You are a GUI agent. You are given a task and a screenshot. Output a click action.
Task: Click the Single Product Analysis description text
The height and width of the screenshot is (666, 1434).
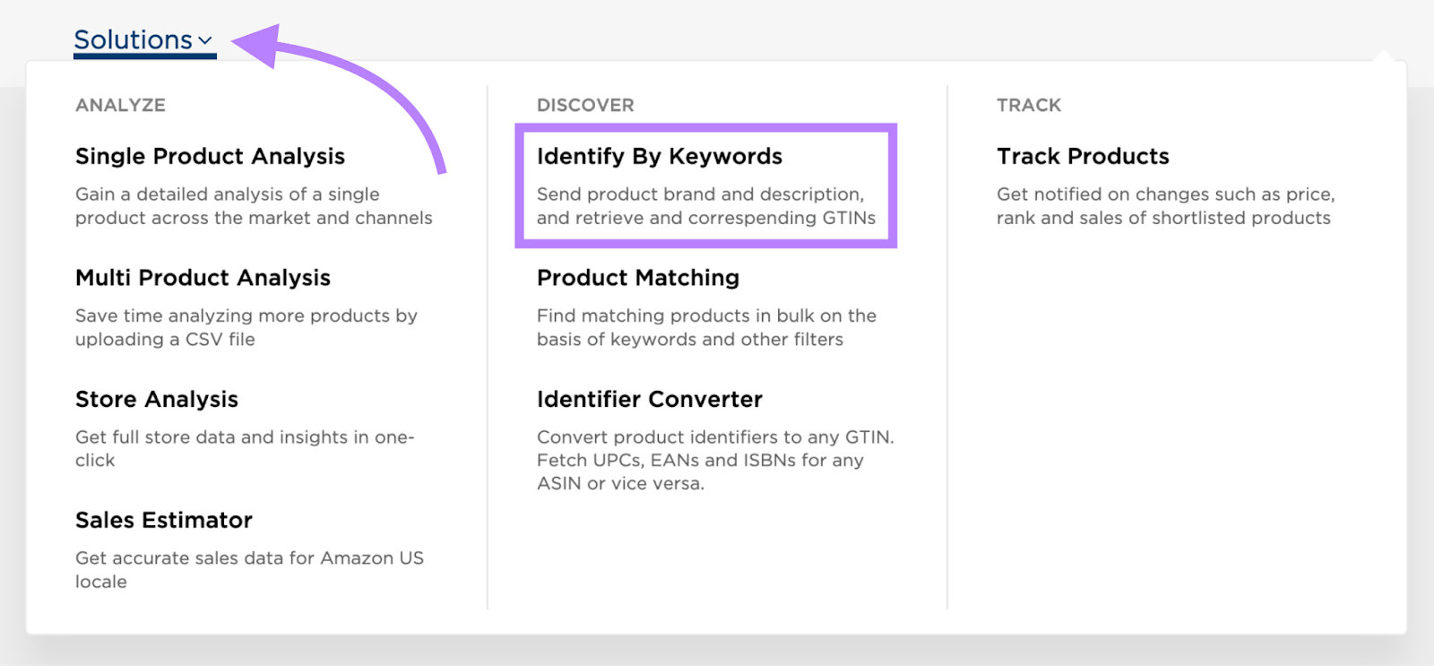click(x=254, y=206)
